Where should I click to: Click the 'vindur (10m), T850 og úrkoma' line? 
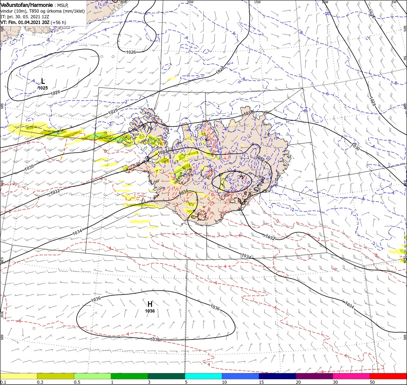[x=43, y=11]
